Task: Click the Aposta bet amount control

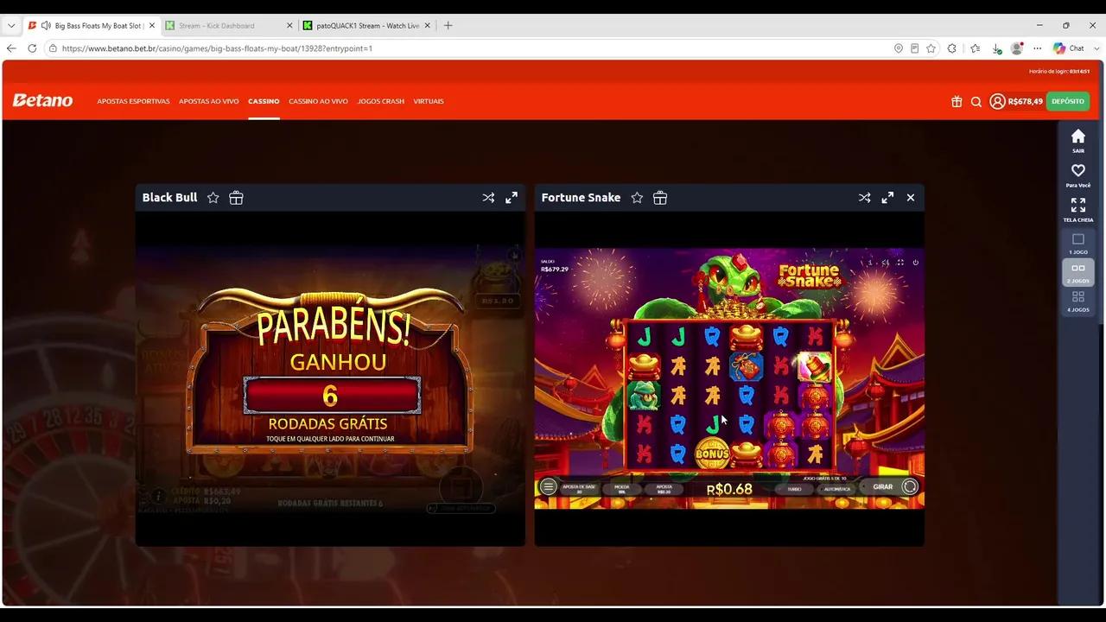Action: tap(664, 488)
